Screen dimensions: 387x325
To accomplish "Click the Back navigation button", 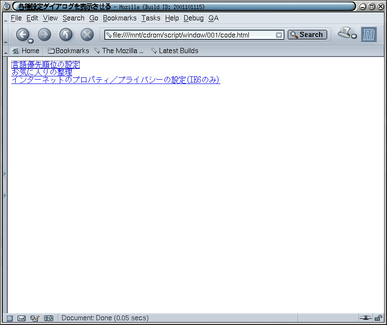I will pos(22,35).
